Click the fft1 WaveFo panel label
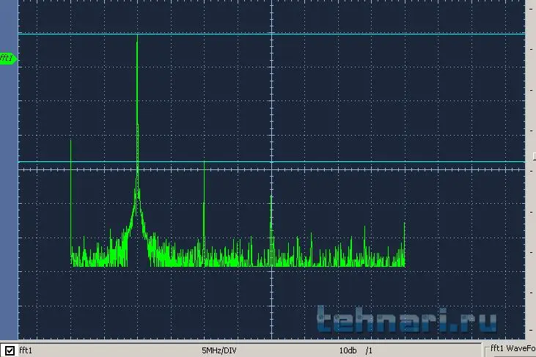The height and width of the screenshot is (357, 536). tap(513, 348)
